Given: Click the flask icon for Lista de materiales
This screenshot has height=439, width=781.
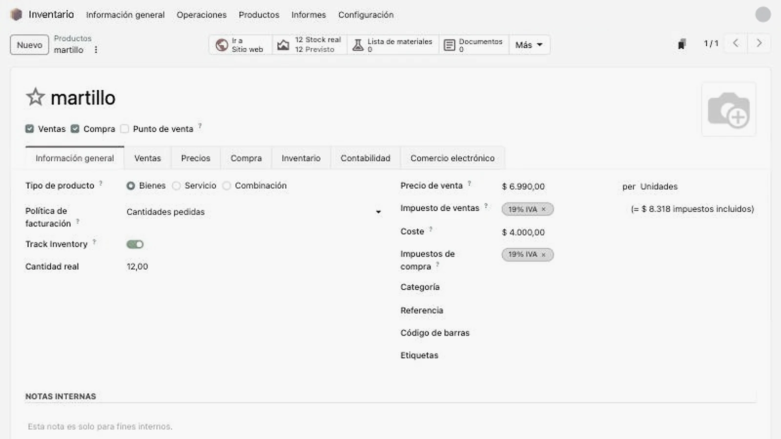Looking at the screenshot, I should (x=358, y=45).
